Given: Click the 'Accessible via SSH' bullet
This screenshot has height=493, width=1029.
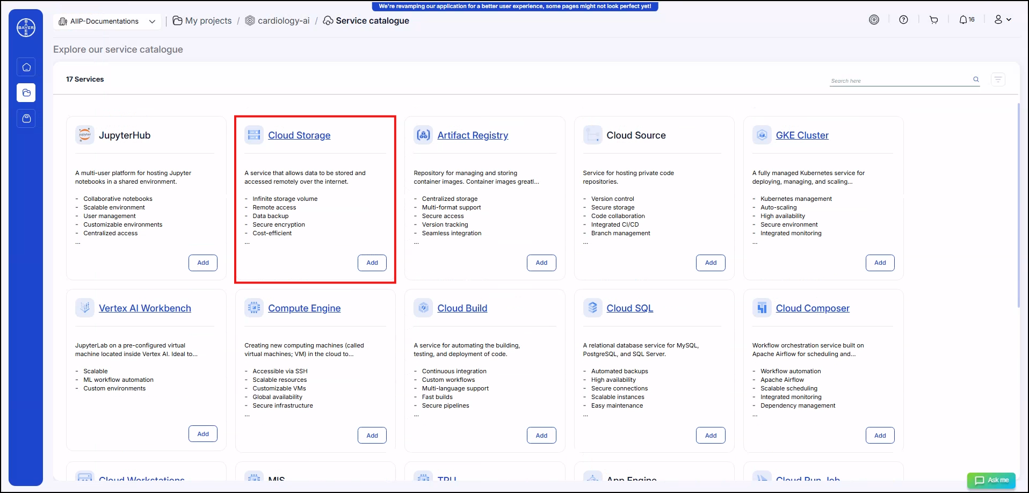Looking at the screenshot, I should point(280,371).
